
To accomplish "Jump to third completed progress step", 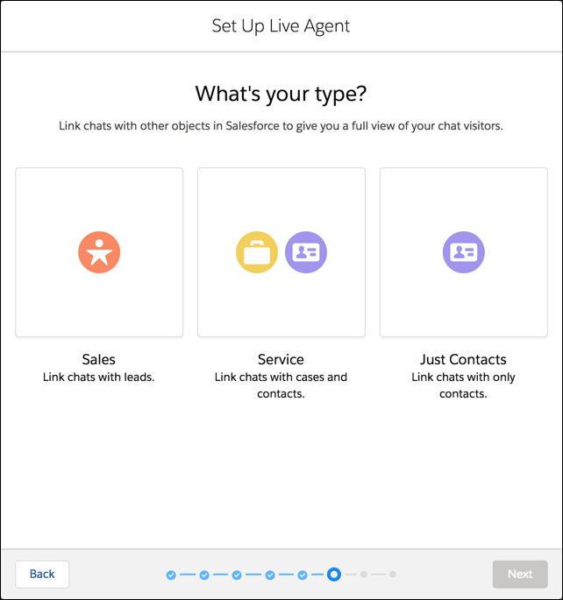I will [x=237, y=575].
